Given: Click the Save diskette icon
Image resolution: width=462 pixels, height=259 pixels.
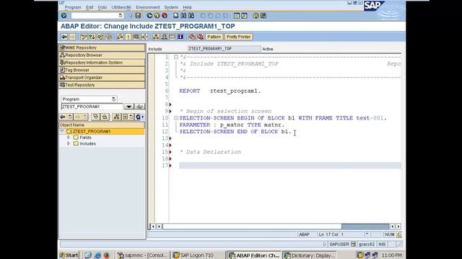Looking at the screenshot, I should pyautogui.click(x=138, y=16).
